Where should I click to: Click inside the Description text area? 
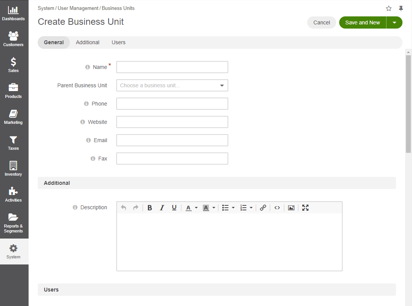[229, 242]
